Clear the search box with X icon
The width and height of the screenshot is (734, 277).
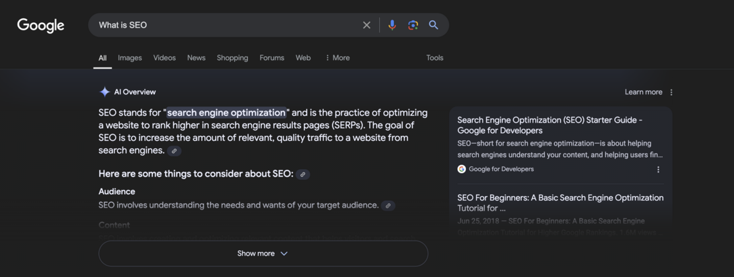pos(366,26)
